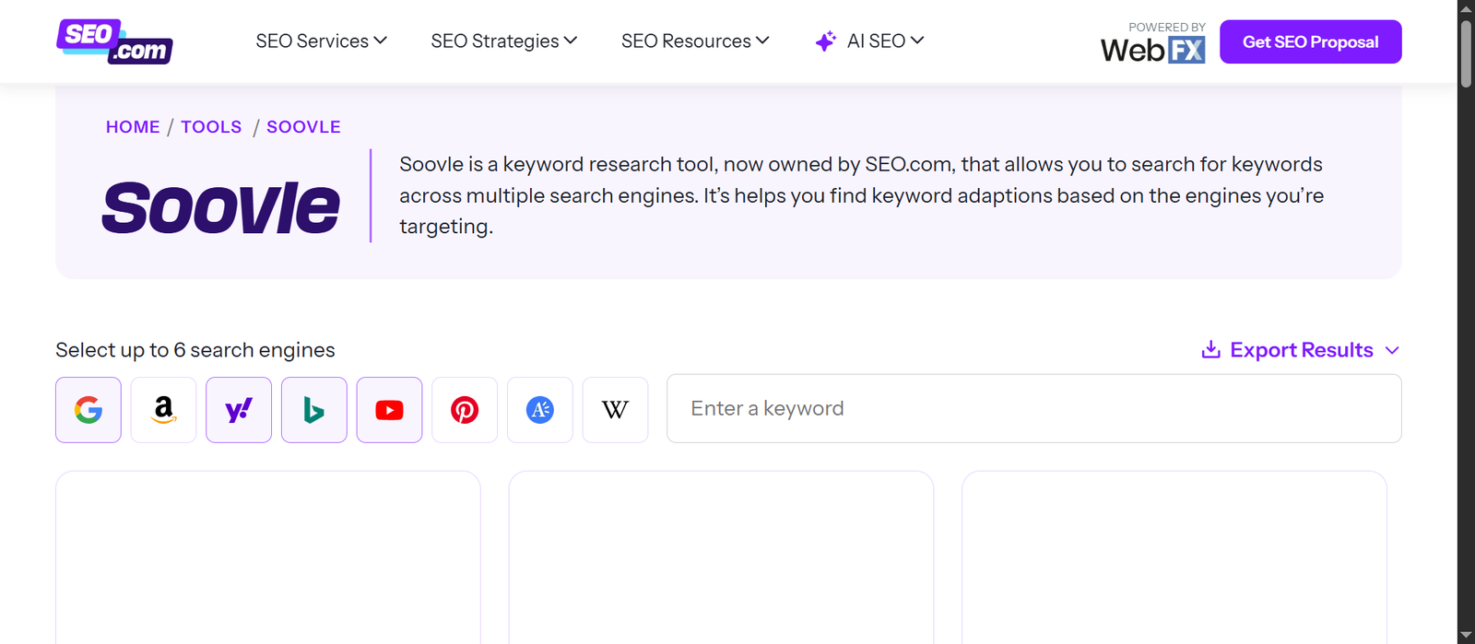Click the SEO.com logo
The image size is (1475, 644).
(114, 41)
